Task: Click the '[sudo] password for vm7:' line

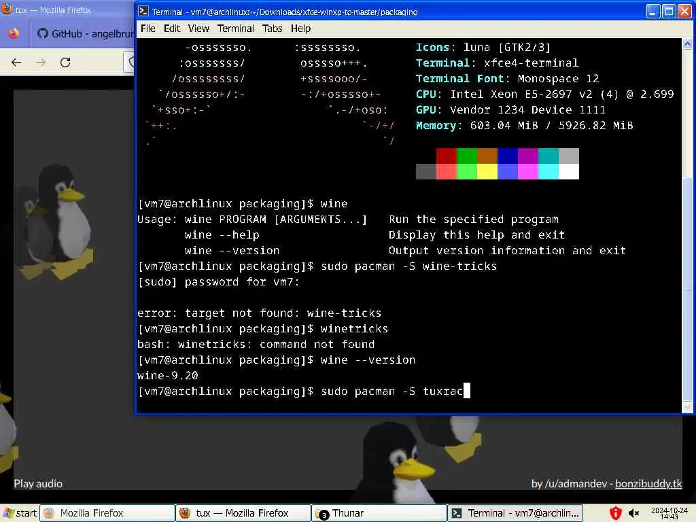Action: [x=218, y=282]
